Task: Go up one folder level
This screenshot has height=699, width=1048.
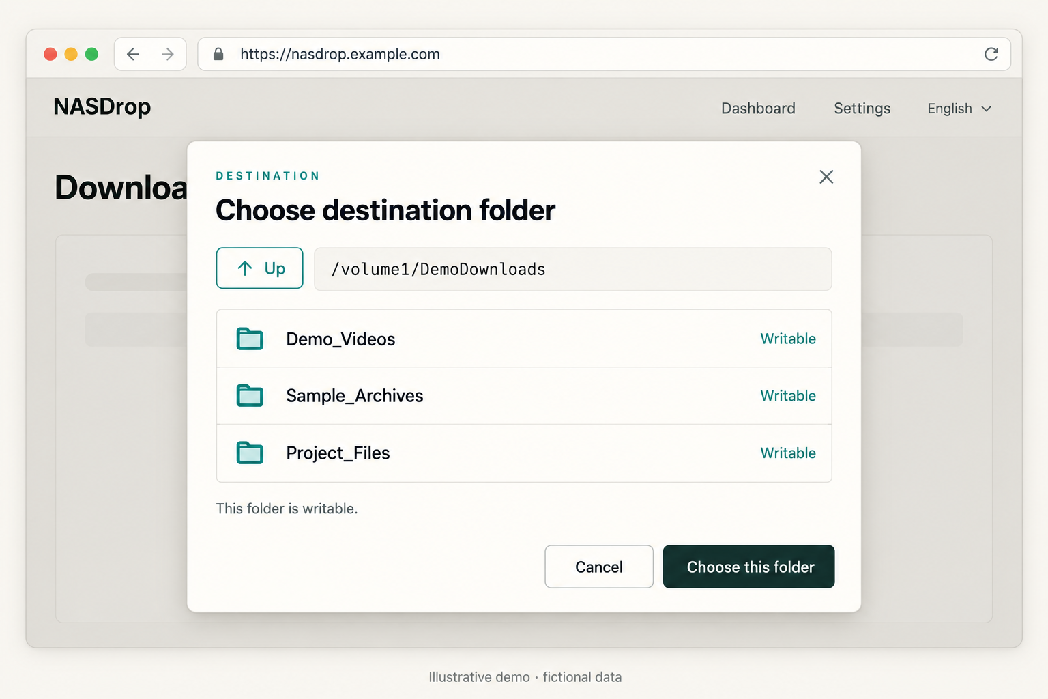Action: (260, 268)
